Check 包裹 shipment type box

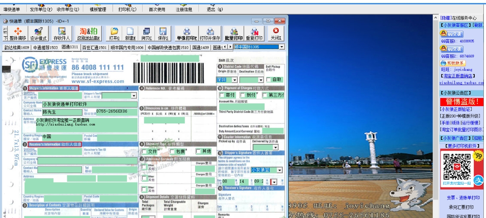coord(172,152)
